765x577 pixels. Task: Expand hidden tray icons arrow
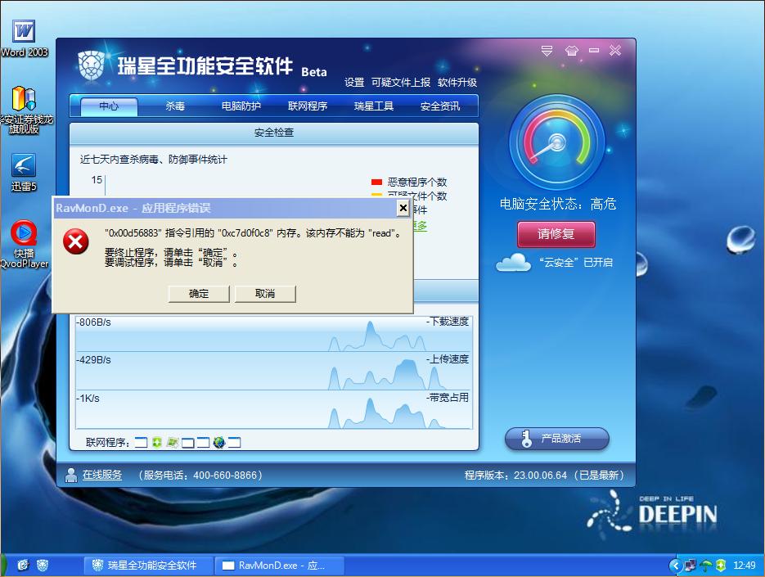[675, 566]
